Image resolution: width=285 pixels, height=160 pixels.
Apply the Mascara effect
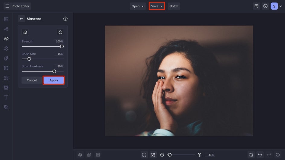click(53, 80)
